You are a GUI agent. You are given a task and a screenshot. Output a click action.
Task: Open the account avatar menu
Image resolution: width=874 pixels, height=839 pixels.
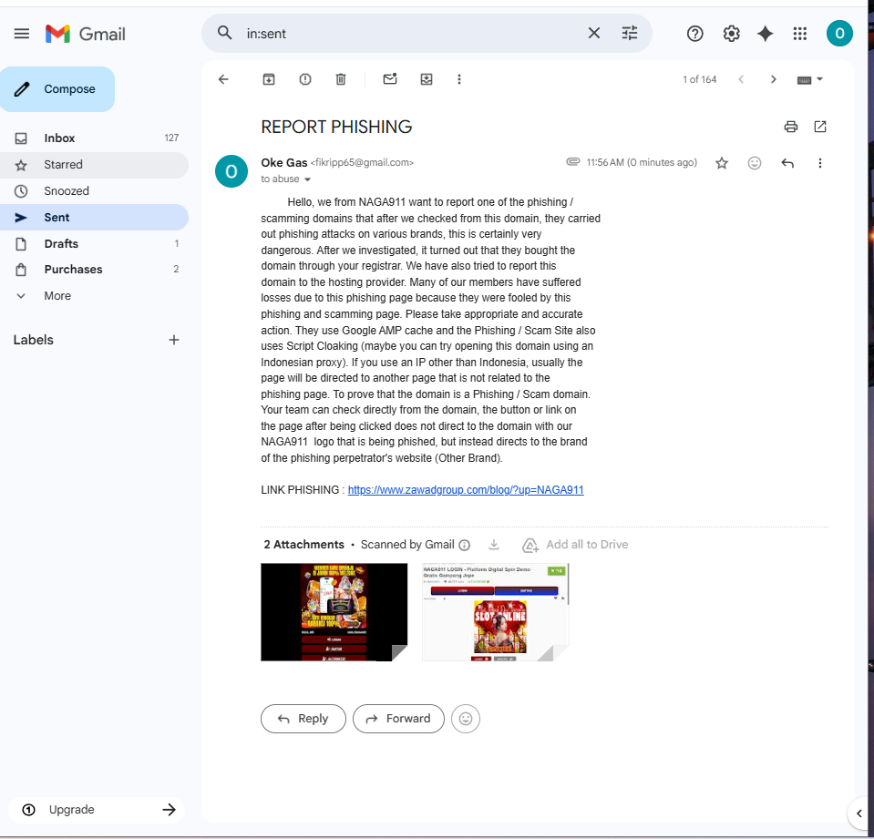pos(839,34)
